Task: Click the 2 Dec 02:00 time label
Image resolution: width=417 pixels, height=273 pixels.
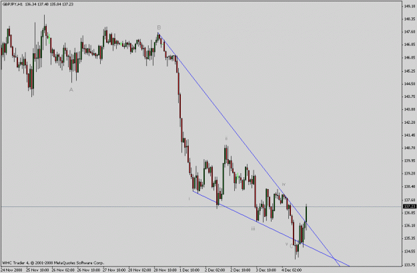Action: point(215,270)
